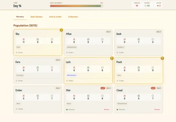The width and height of the screenshot is (176, 122).
Task: Click the red stat icon on Lark's card
Action: pos(74,68)
